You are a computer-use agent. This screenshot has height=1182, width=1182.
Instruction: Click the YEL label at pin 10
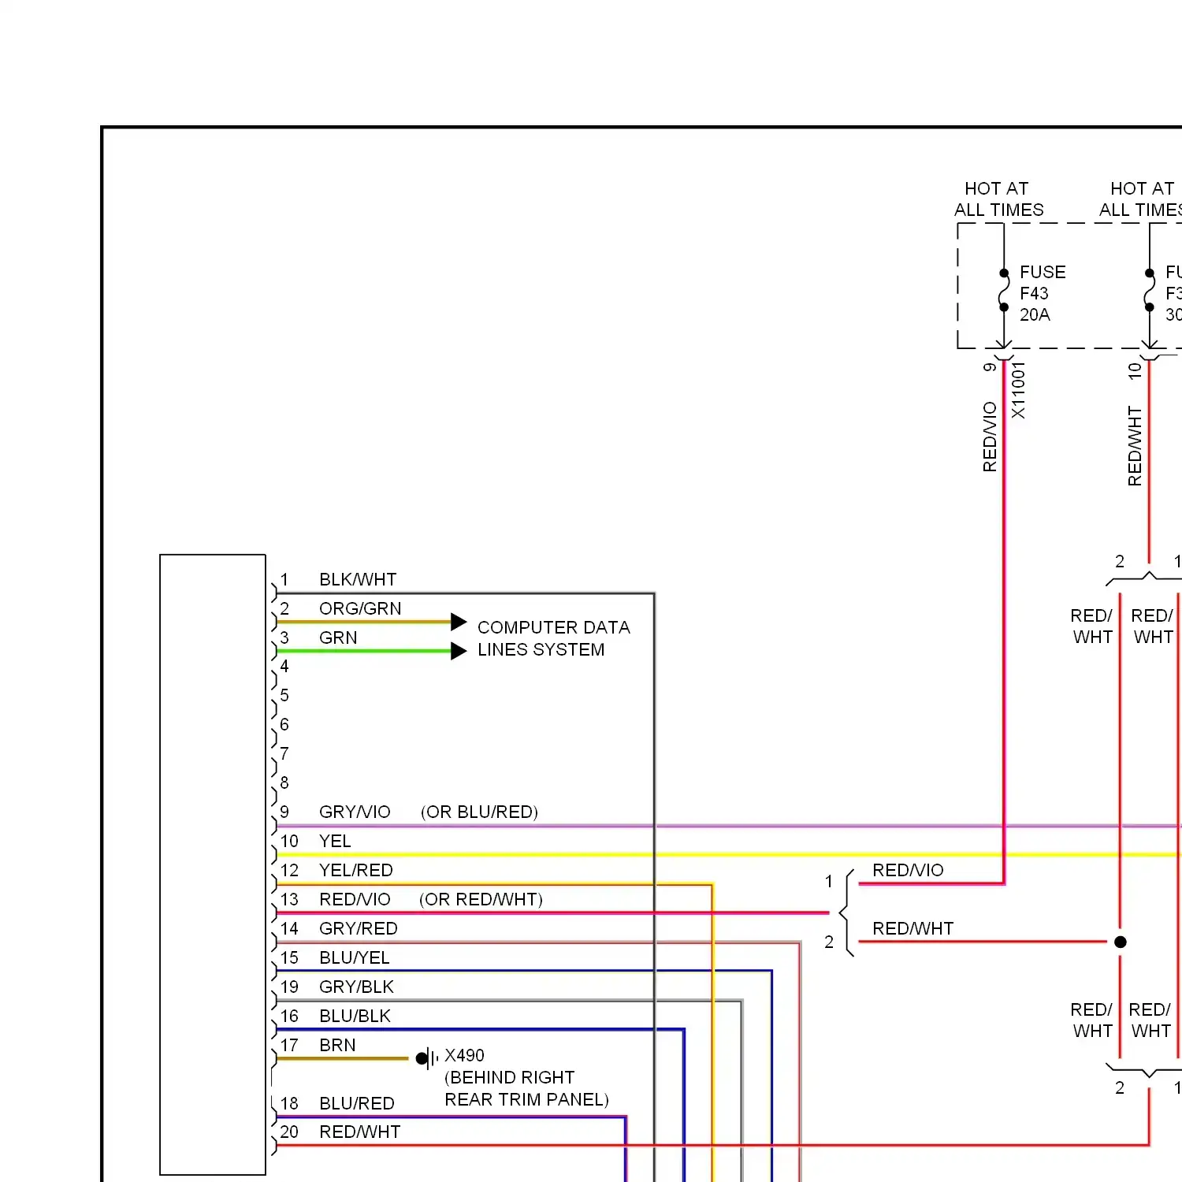[335, 841]
